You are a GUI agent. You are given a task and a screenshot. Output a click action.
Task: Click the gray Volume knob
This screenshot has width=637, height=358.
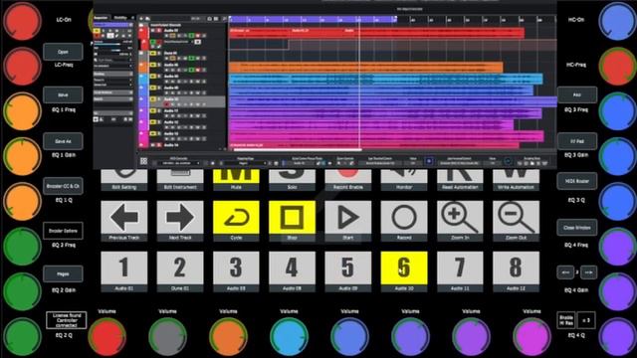(167, 336)
